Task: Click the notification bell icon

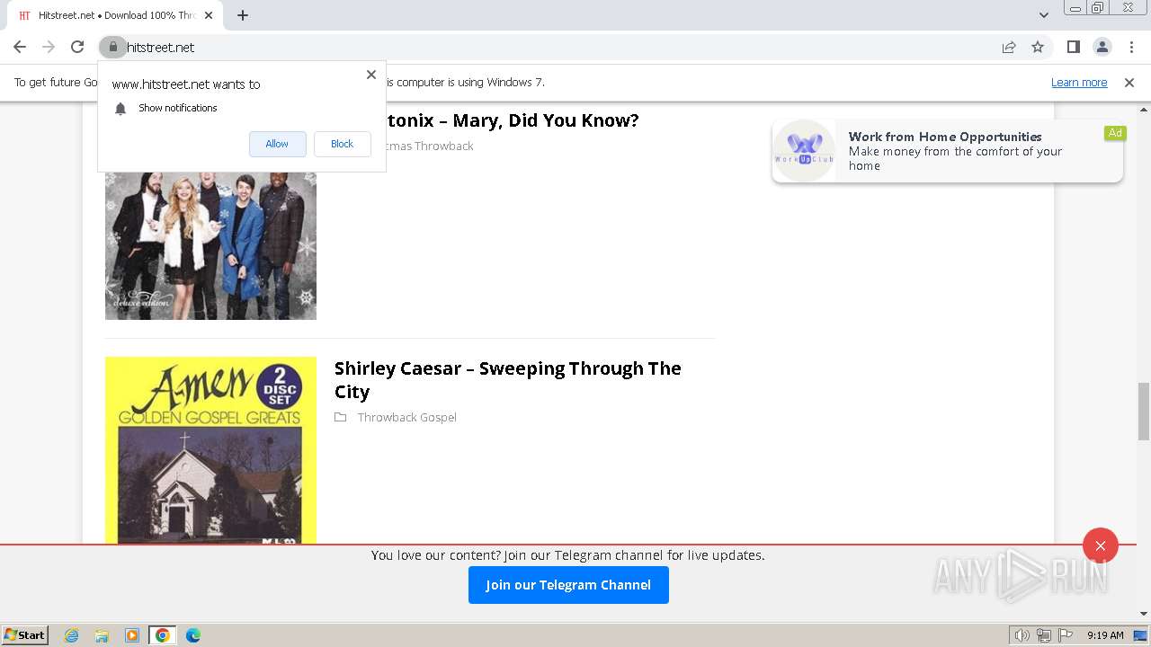Action: tap(120, 109)
